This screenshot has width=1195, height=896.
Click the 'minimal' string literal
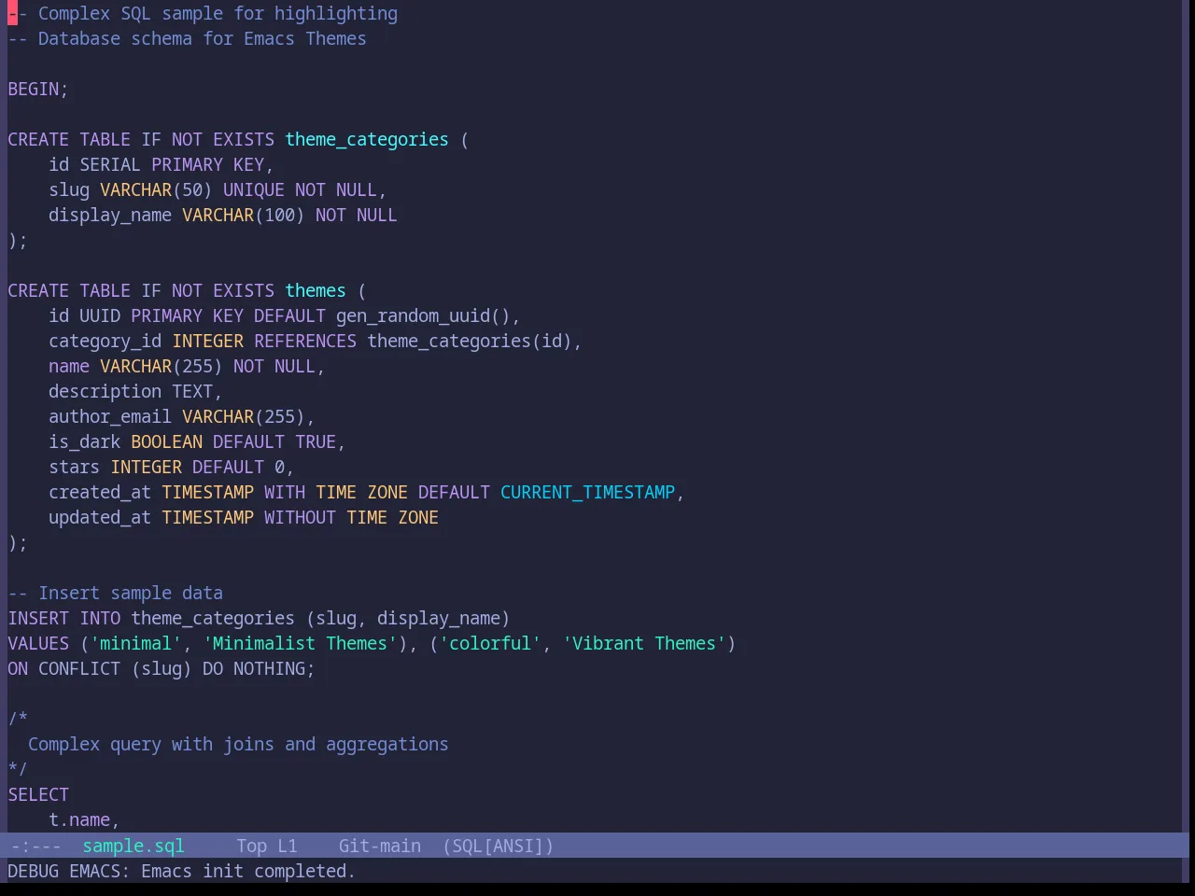(135, 643)
